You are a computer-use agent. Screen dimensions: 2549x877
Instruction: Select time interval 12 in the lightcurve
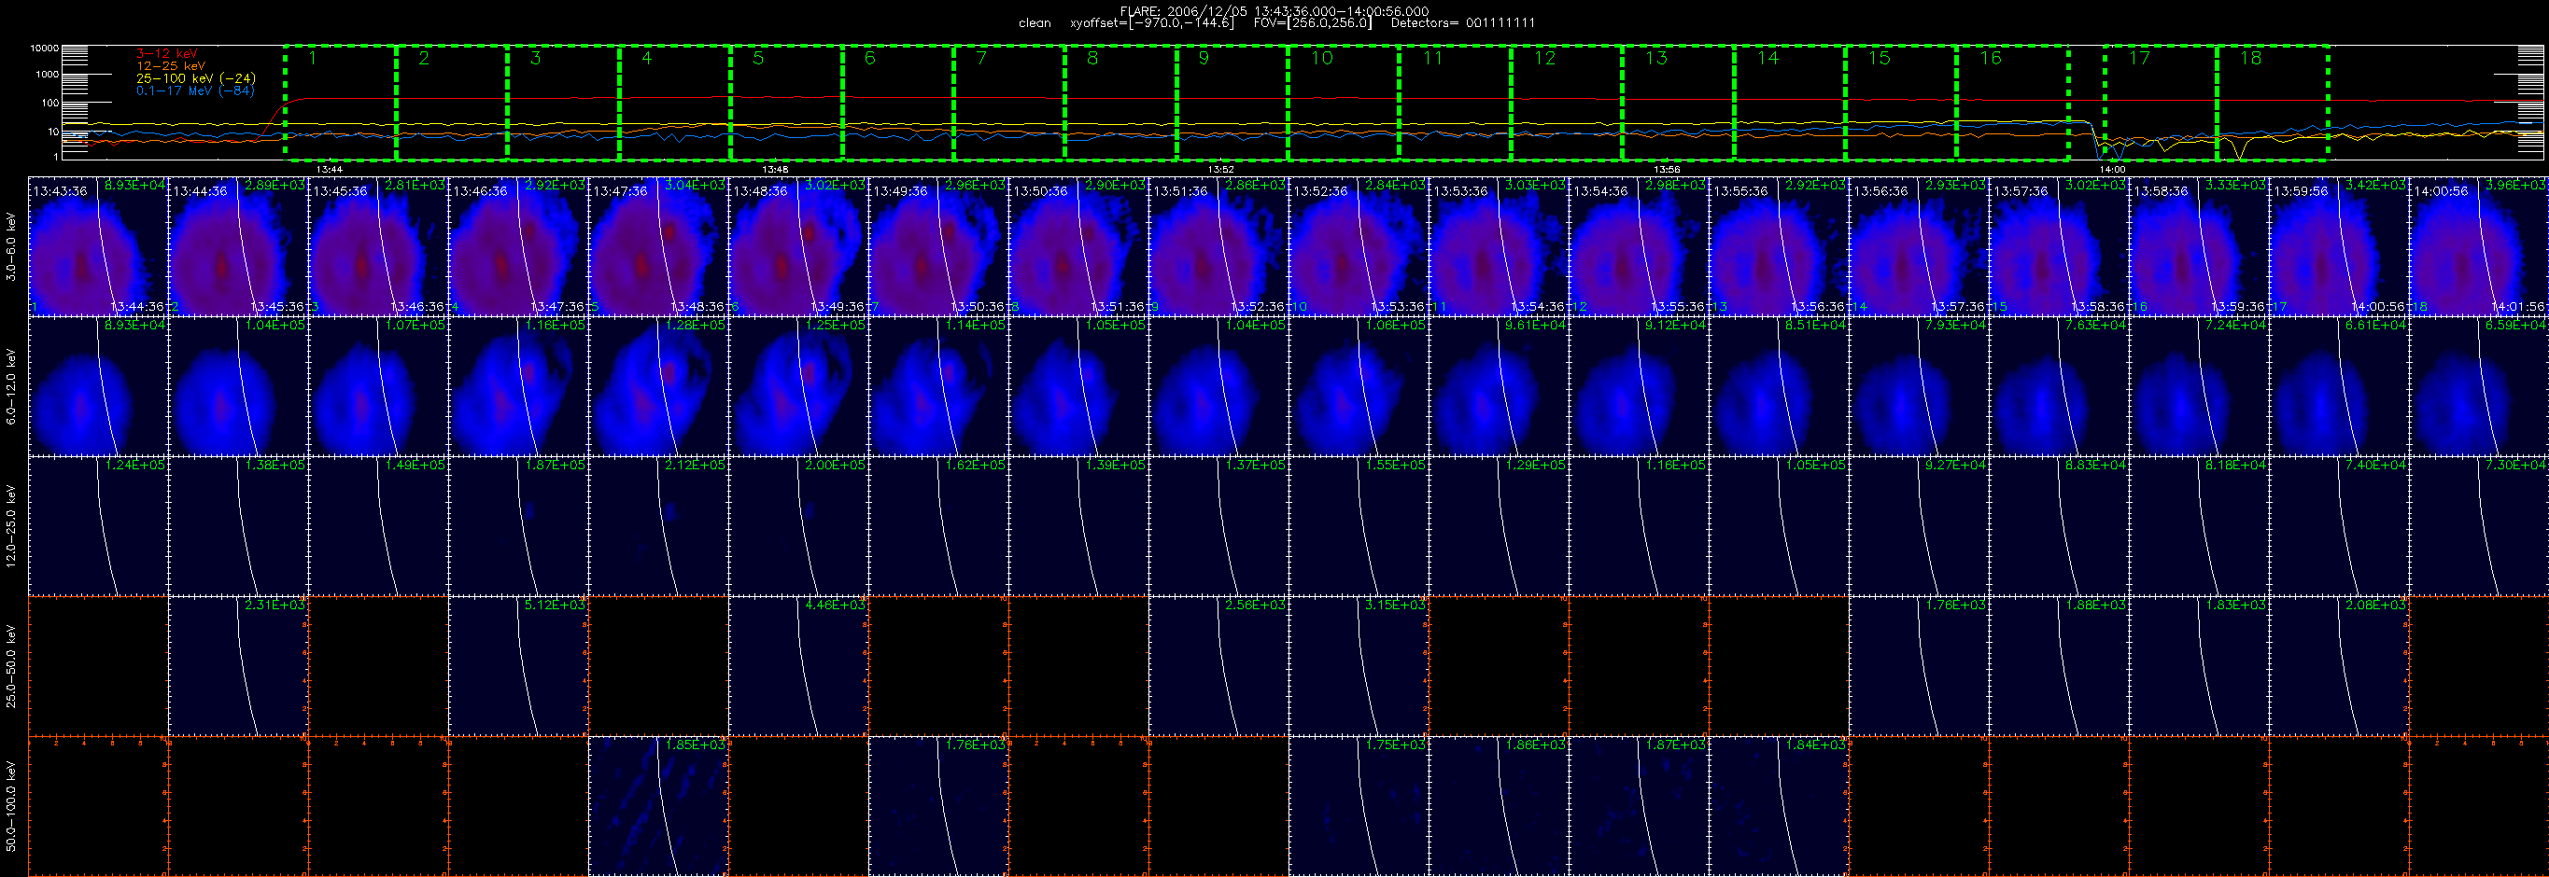1567,102
